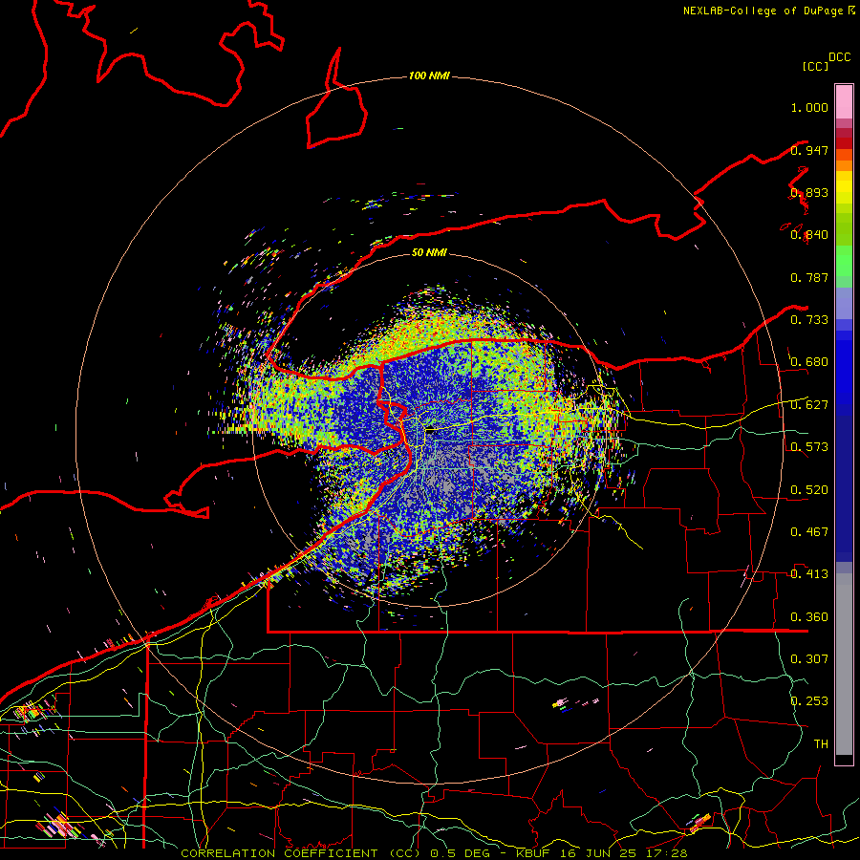Select the 0.733 scale value
The height and width of the screenshot is (860, 860).
(809, 320)
